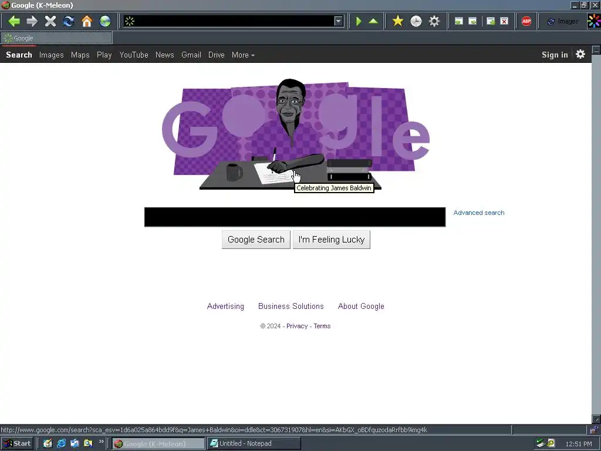The width and height of the screenshot is (601, 451).
Task: Switch to next tab window icon
Action: click(x=472, y=21)
